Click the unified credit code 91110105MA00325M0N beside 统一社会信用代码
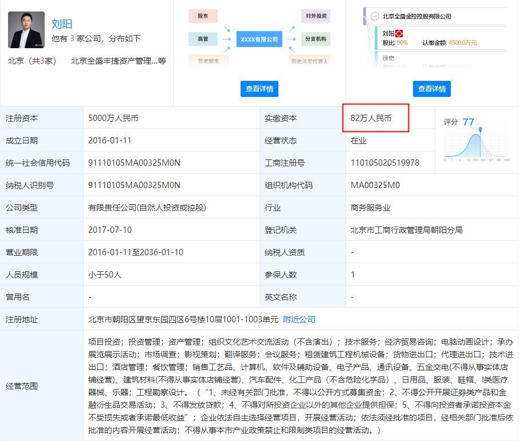519x441 pixels. tap(134, 163)
